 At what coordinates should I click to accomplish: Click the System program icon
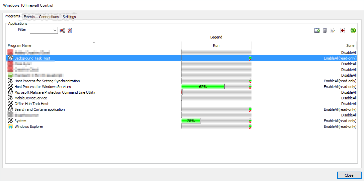[10, 121]
